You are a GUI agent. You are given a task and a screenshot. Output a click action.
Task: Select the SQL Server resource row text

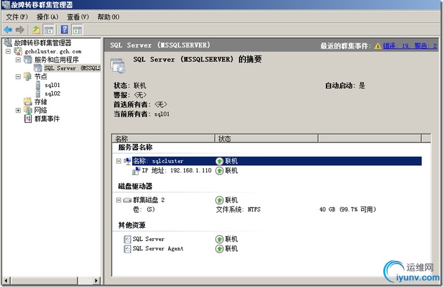(148, 239)
